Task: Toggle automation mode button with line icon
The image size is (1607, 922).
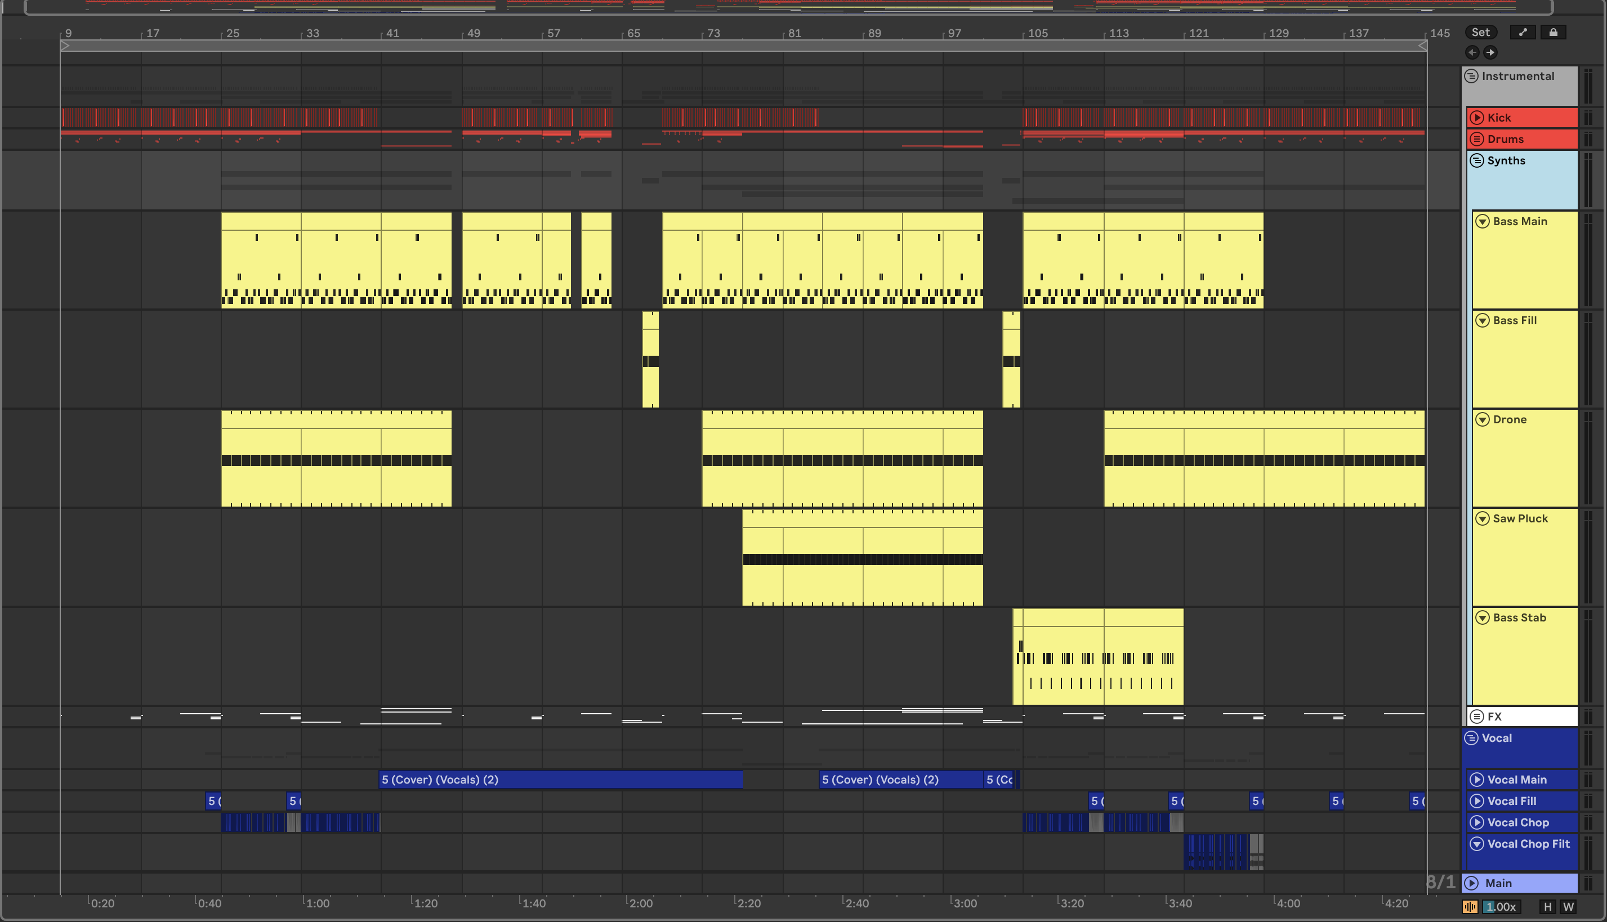Action: [x=1523, y=32]
